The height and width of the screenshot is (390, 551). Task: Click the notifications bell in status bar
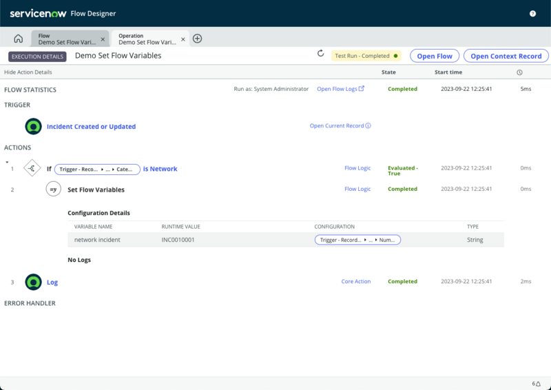[537, 383]
